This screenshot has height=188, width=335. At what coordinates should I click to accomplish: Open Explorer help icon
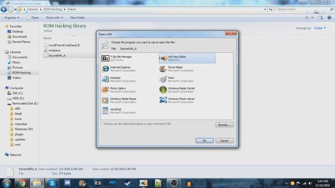pos(329,18)
